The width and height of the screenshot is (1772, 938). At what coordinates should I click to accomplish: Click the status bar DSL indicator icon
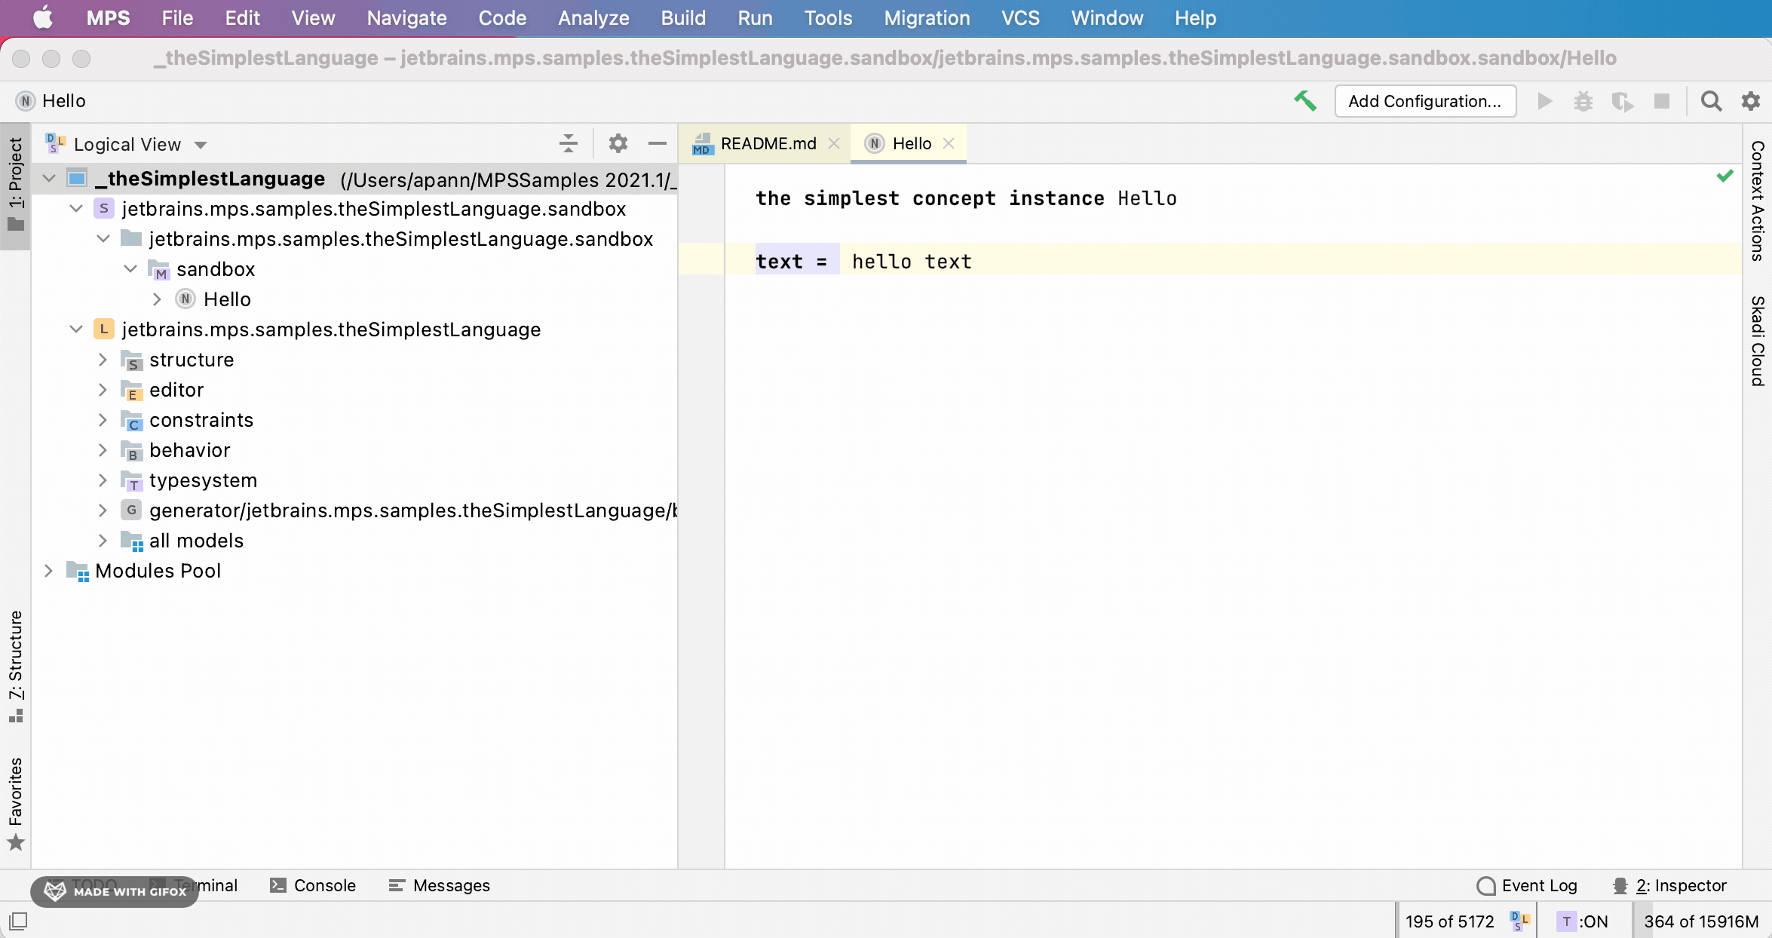(x=1520, y=921)
